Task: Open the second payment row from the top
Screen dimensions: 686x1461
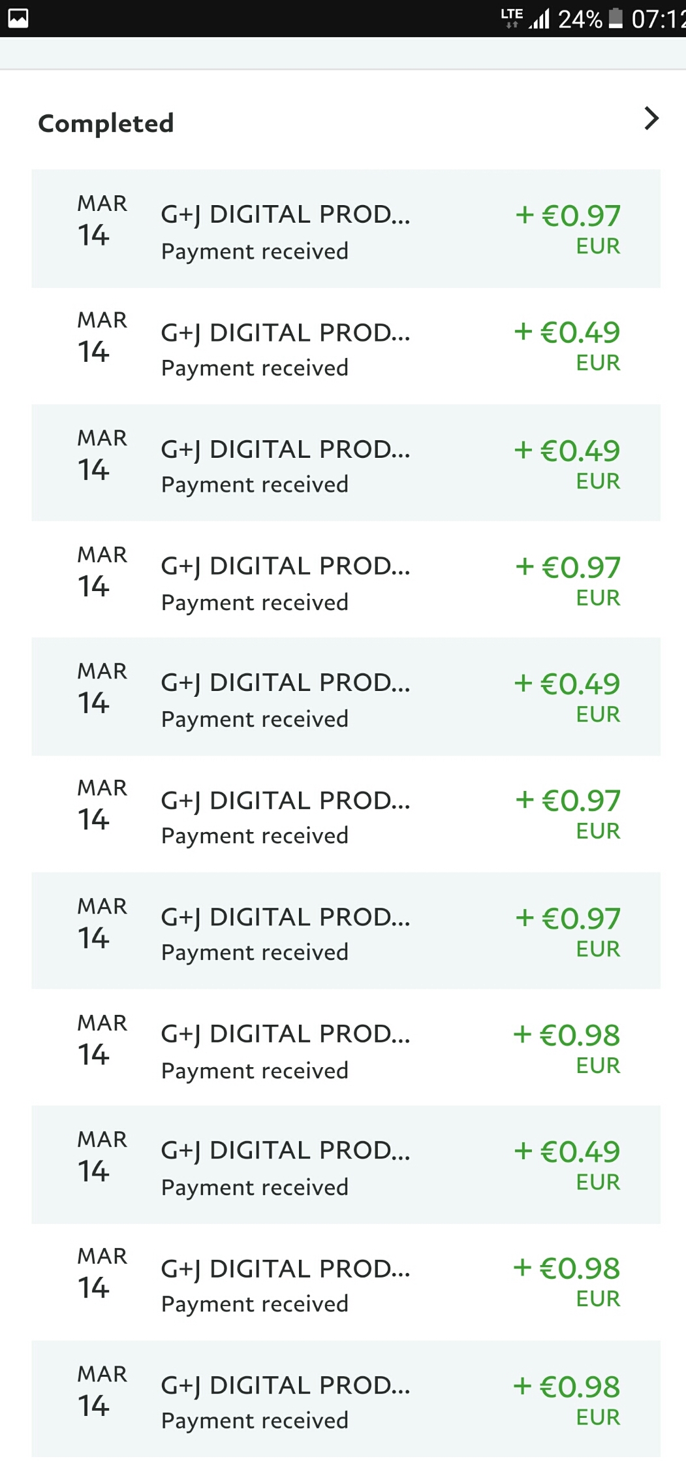Action: tap(346, 346)
